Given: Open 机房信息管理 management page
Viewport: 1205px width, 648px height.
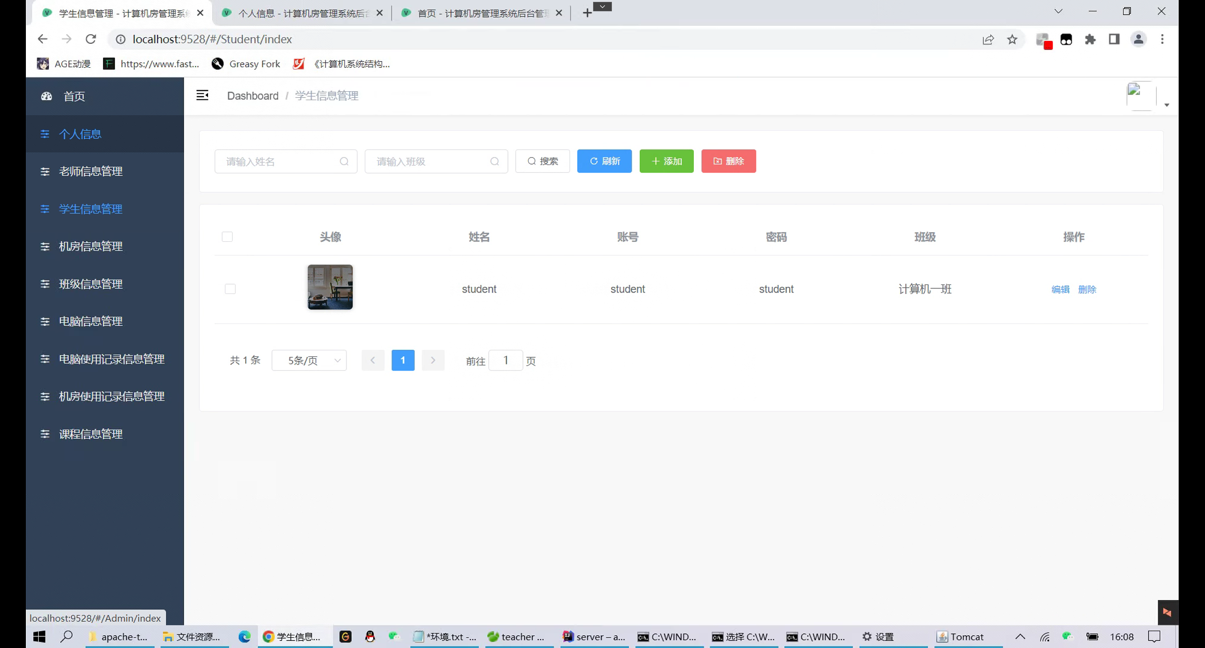Looking at the screenshot, I should point(90,246).
